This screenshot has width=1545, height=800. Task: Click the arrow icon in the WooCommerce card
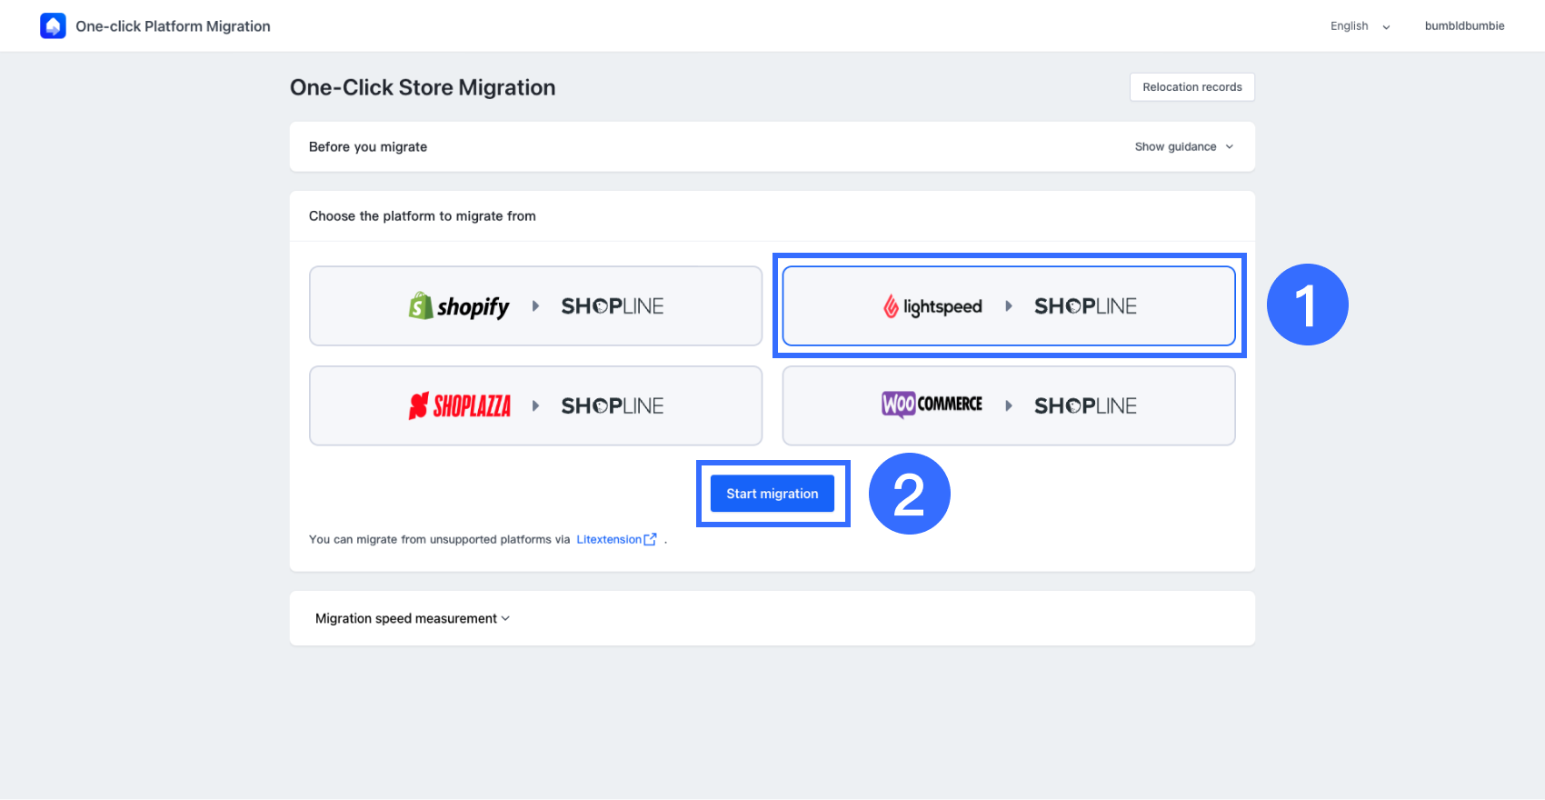coord(1008,405)
